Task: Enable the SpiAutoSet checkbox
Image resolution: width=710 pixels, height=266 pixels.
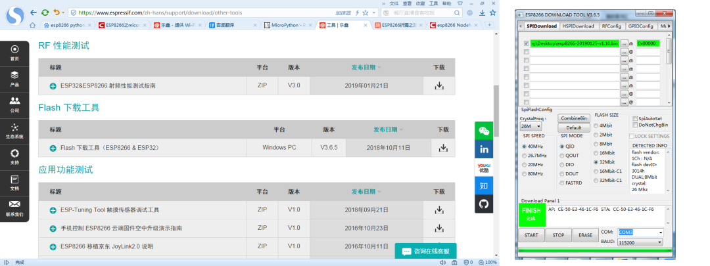Action: (635, 118)
